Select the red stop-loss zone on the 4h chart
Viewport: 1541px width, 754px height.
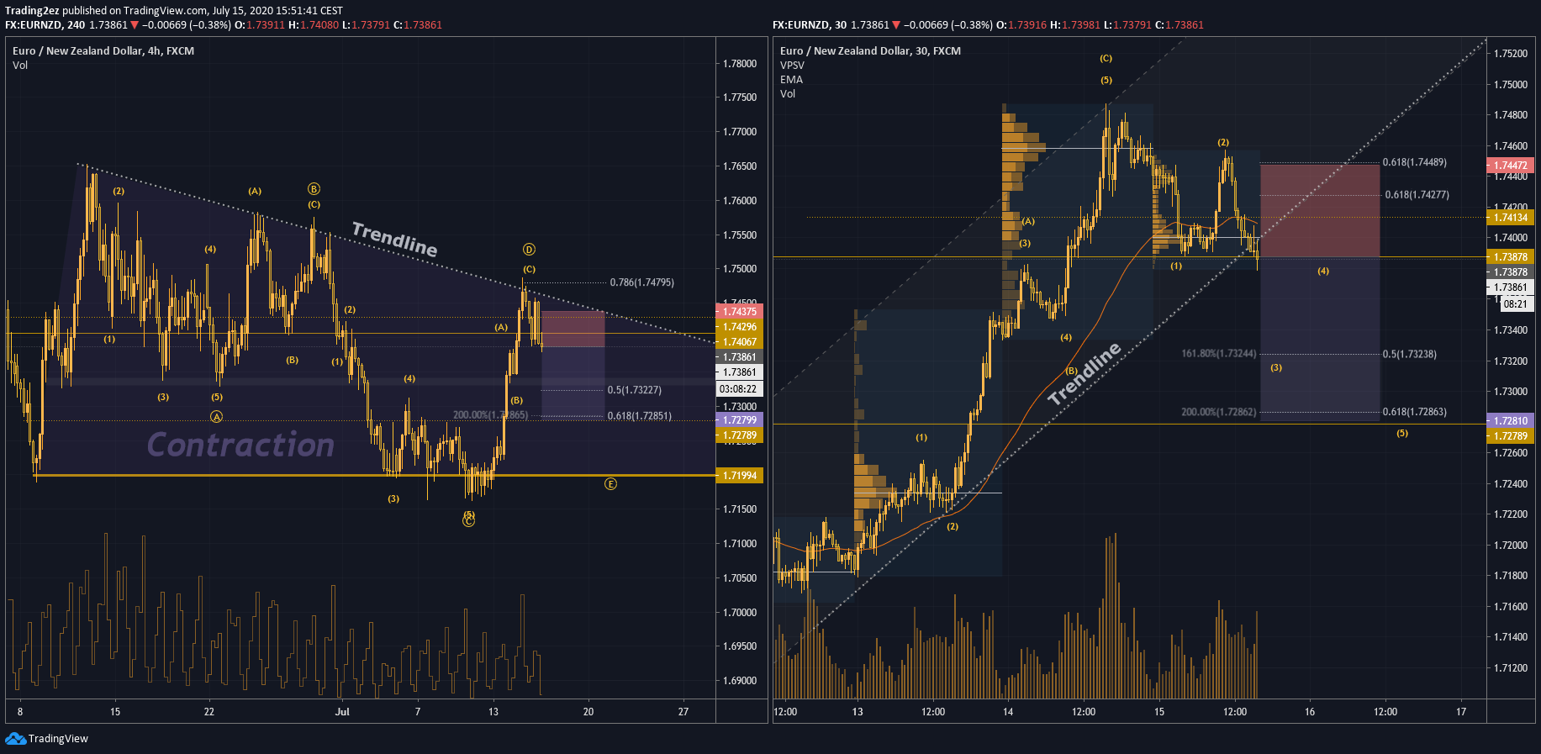pos(573,330)
